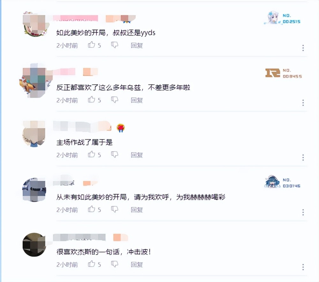Like the 主场作战了属于是 comment
Viewport: 319px width, 282px height.
92,155
